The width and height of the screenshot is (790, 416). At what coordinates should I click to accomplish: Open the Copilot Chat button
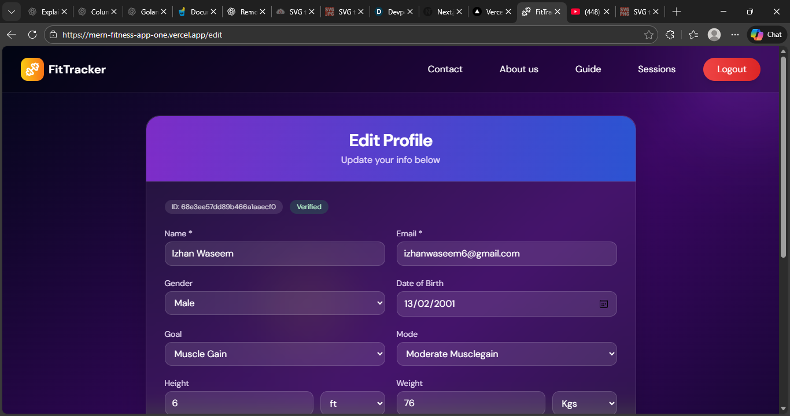[x=767, y=35]
